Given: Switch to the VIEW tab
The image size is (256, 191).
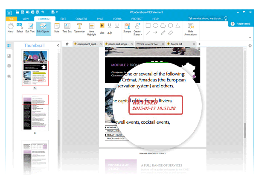Looking at the screenshot, I should [26, 19].
